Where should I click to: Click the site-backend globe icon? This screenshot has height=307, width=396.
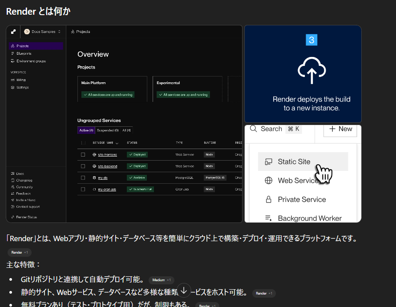click(94, 166)
